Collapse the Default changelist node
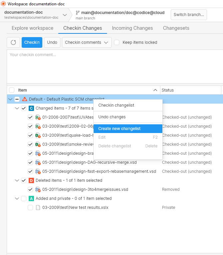223x255 pixels. 10,99
